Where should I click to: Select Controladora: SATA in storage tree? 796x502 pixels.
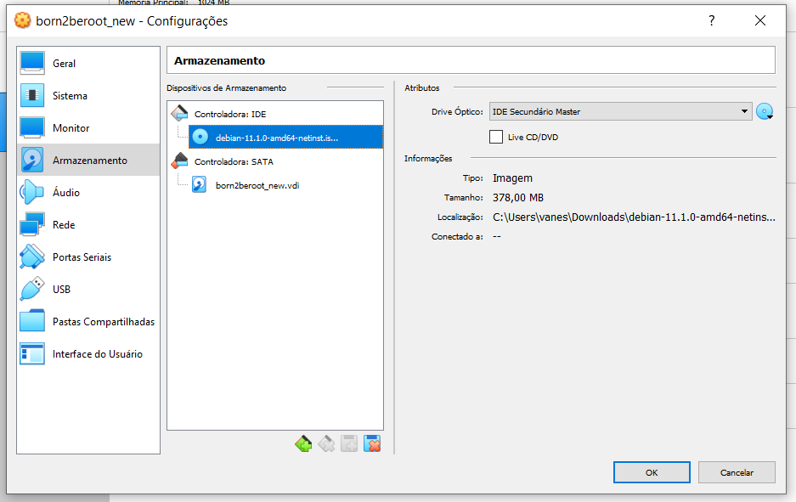pyautogui.click(x=234, y=161)
